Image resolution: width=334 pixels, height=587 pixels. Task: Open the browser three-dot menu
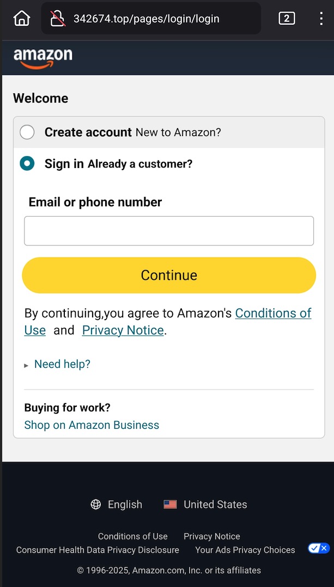321,19
